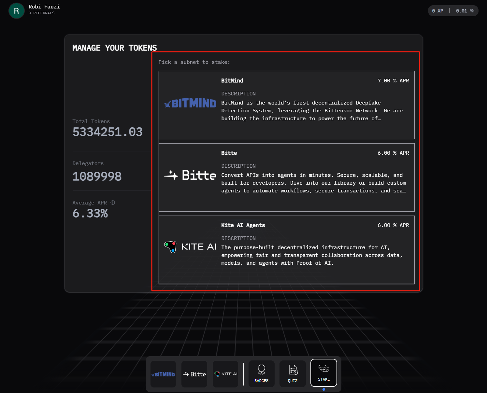This screenshot has width=487, height=393.
Task: Select Bitte in the bottom dock
Action: [194, 374]
